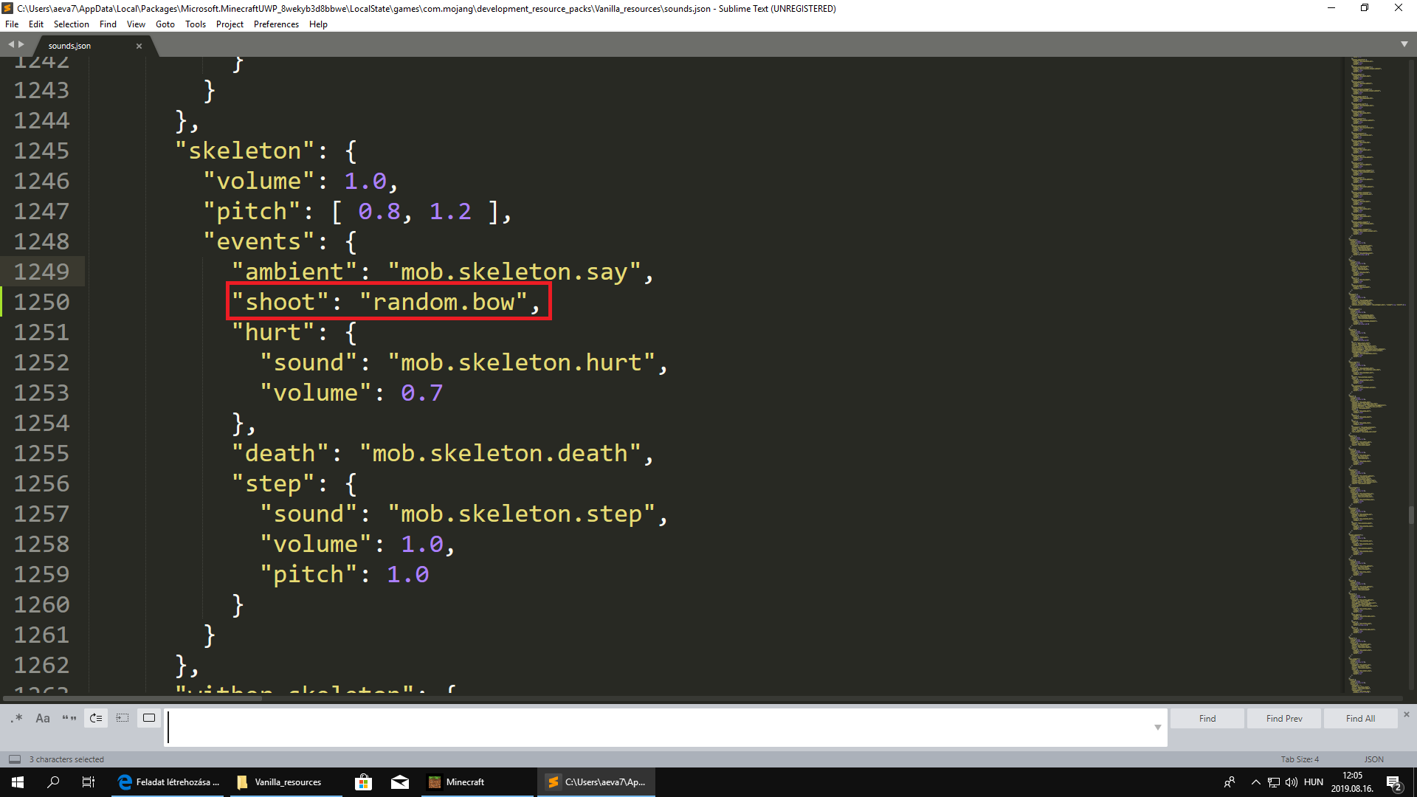Screen dimensions: 1417x797
Task: Open volume control icon
Action: (1291, 782)
